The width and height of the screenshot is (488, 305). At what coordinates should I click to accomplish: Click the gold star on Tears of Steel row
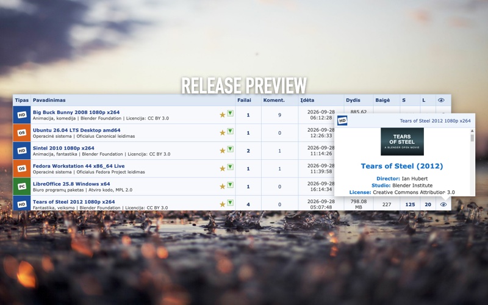click(x=223, y=204)
